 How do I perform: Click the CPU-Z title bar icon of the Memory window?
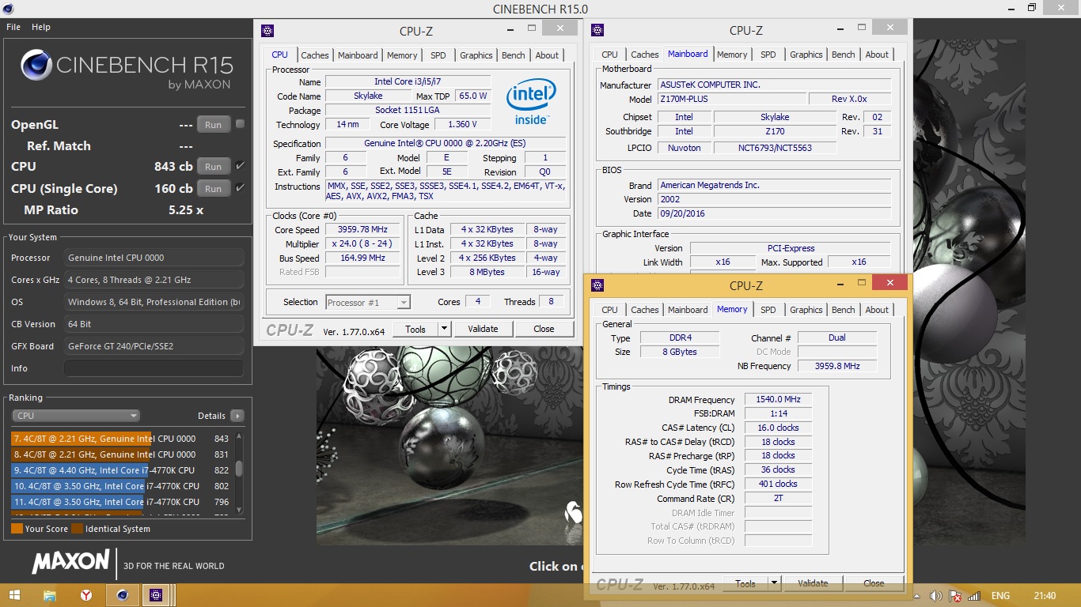pos(597,285)
